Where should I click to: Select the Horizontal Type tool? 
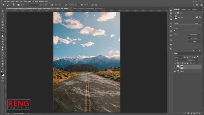tap(3, 55)
